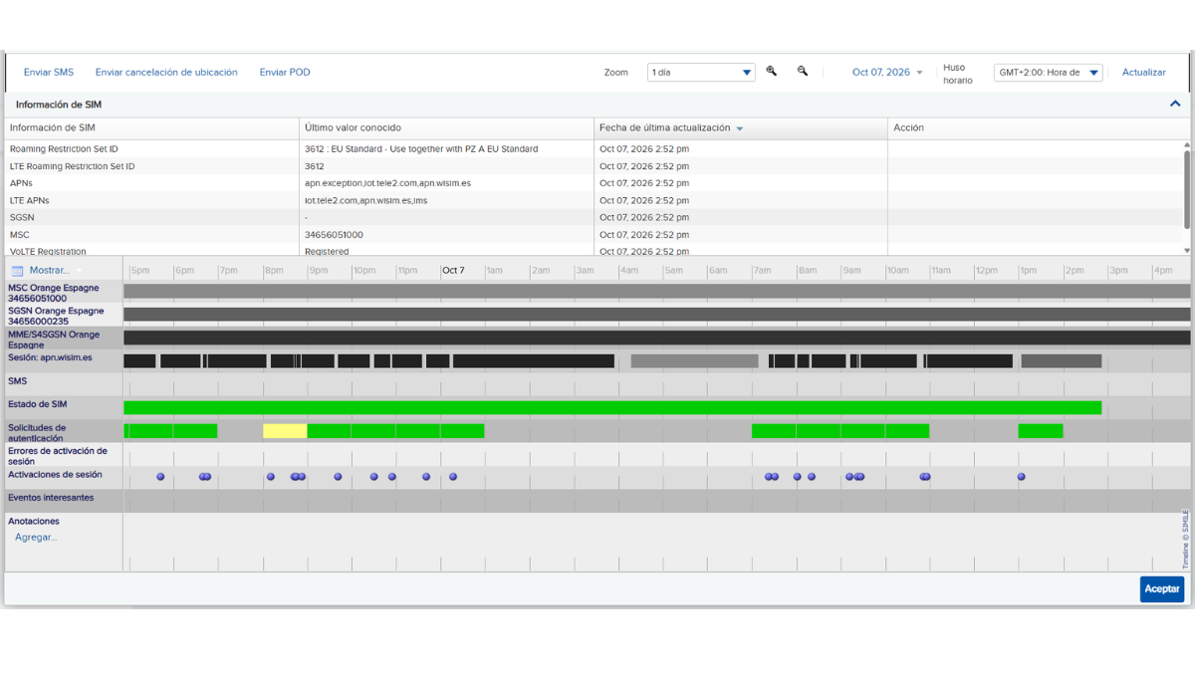Click the 'Sesión: apn.wisim.es' row label
Viewport: 1195px width, 677px height.
click(50, 357)
